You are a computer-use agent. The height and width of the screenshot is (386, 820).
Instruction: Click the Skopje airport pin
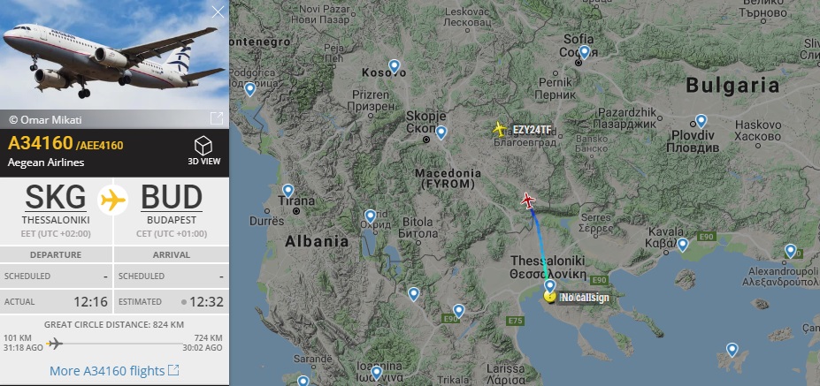point(441,132)
